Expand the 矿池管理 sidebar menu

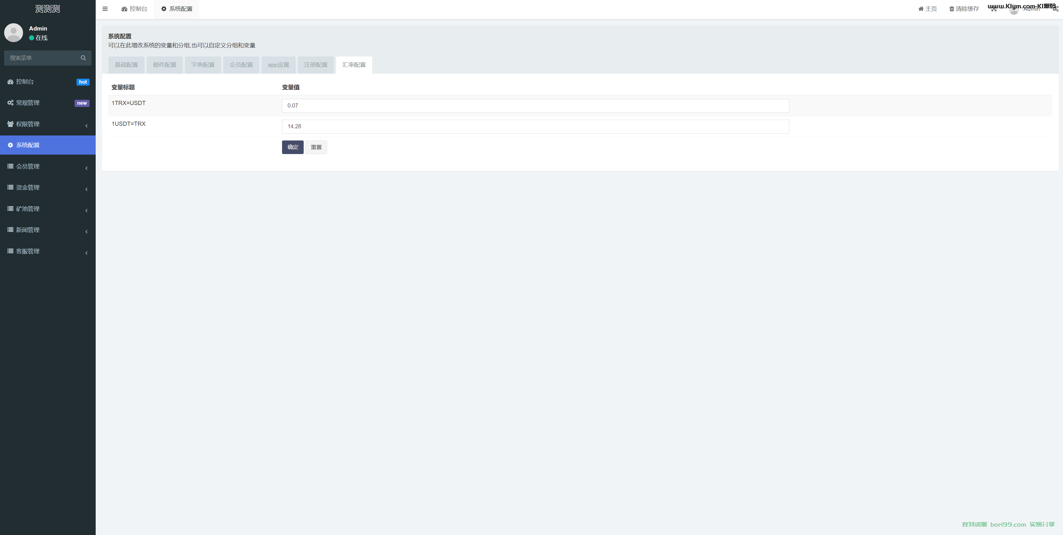28,209
